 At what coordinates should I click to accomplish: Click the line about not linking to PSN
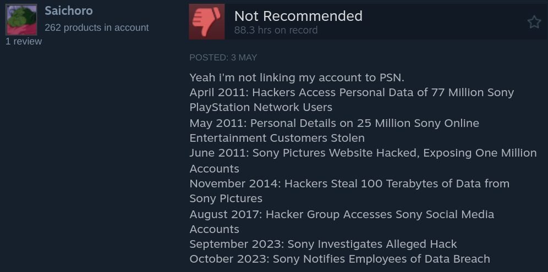coord(297,77)
